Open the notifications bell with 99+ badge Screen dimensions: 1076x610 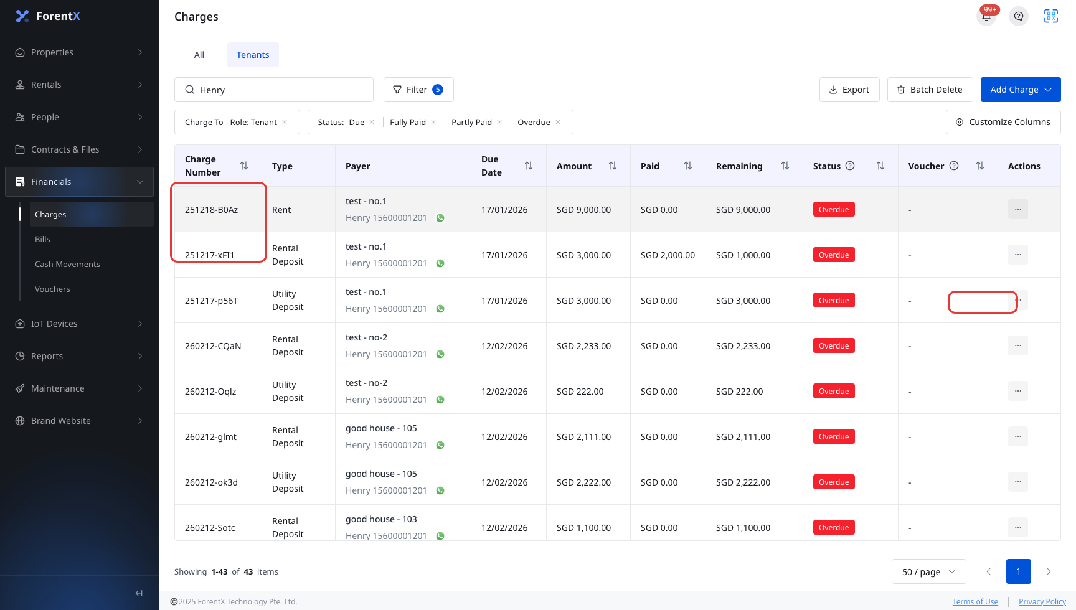[x=986, y=16]
